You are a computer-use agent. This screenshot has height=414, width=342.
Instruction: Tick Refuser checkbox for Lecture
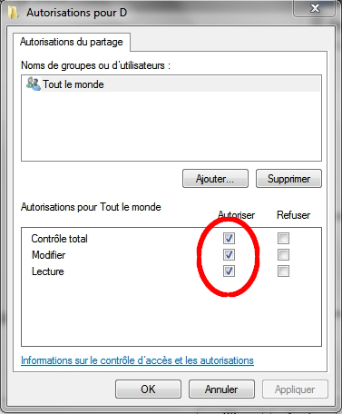[283, 271]
